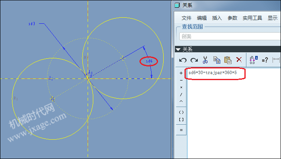Viewport: 281px width, 159px height.
Task: Collapse the 关系 section triangle
Action: pyautogui.click(x=178, y=50)
